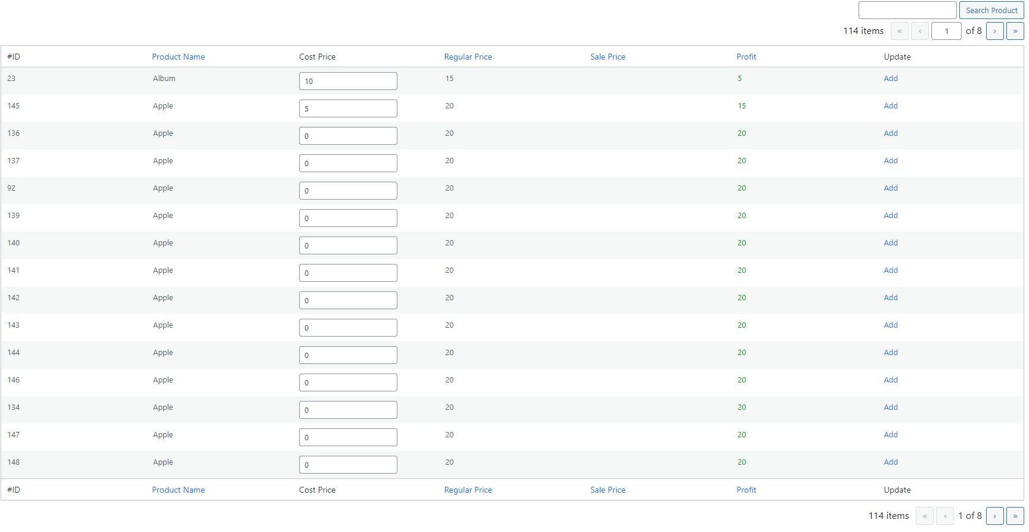Open product ID 145 link
The height and width of the screenshot is (532, 1029).
[x=13, y=105]
